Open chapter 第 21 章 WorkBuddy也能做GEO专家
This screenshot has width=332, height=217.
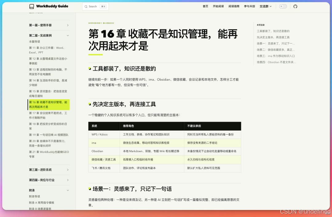49,154
